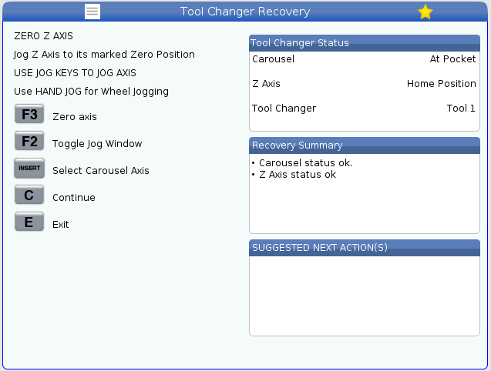Click the F2 key icon
The image size is (491, 371).
(x=29, y=141)
